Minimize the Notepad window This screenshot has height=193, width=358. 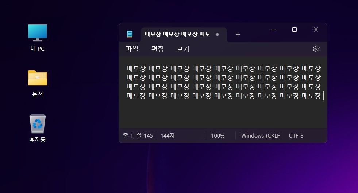tap(273, 29)
